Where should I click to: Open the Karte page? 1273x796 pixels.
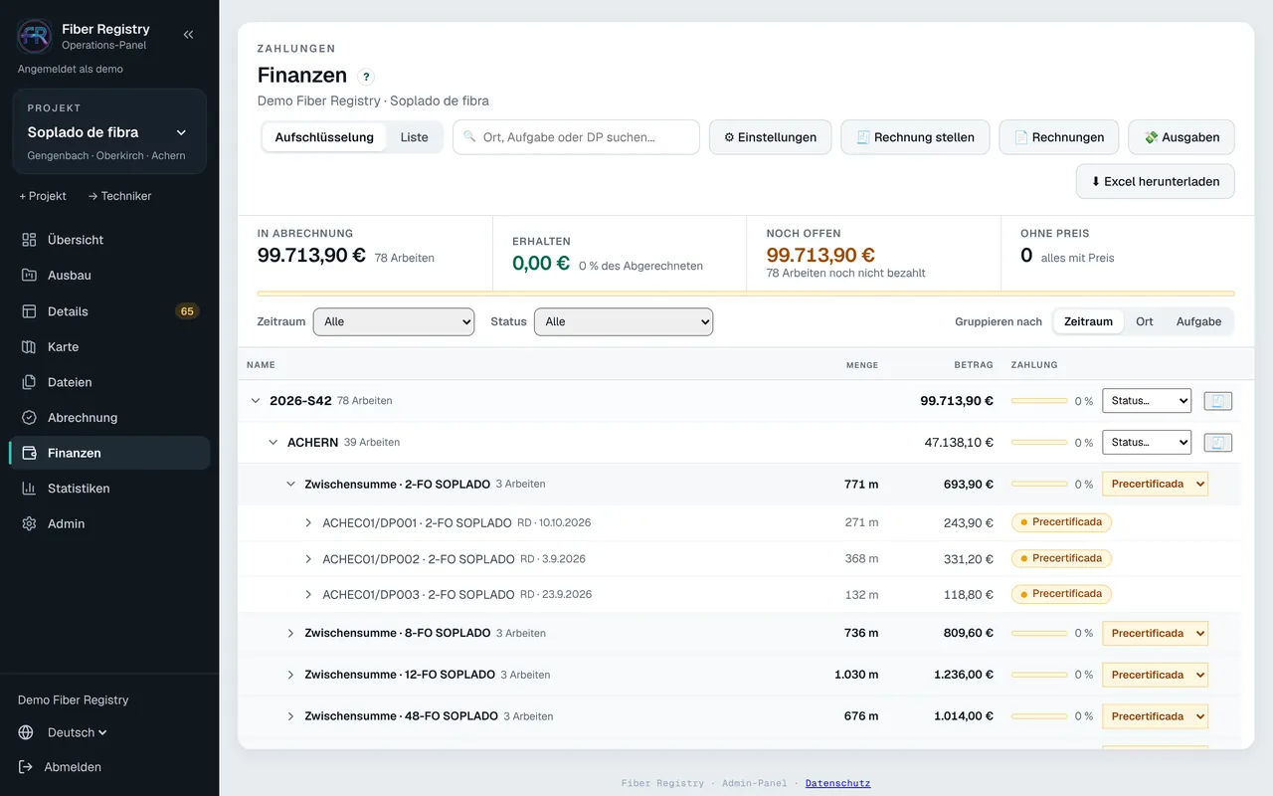click(109, 347)
